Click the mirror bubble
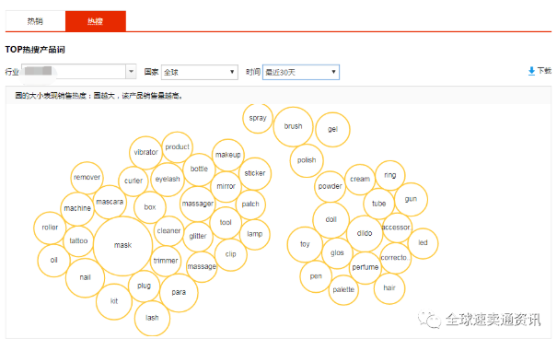This screenshot has width=557, height=339. [226, 186]
